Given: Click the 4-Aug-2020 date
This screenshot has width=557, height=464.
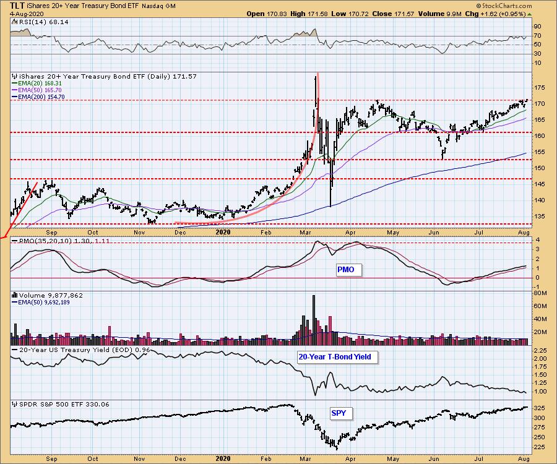Looking at the screenshot, I should click(x=27, y=14).
